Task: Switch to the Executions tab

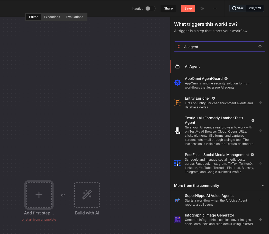Action: click(52, 17)
